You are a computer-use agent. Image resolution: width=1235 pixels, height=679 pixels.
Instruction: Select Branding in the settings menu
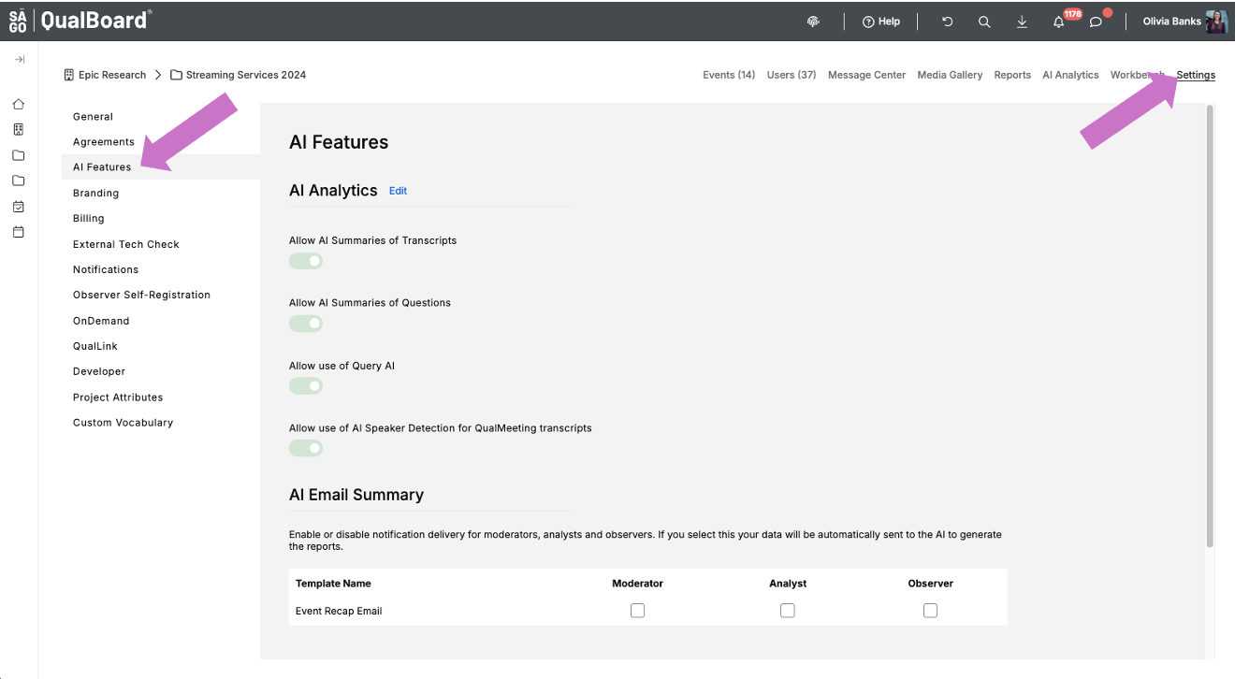coord(95,194)
